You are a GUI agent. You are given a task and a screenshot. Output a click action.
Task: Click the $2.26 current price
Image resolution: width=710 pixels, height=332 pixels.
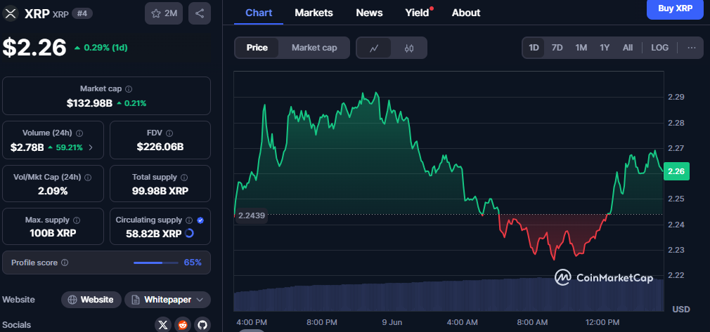point(34,48)
